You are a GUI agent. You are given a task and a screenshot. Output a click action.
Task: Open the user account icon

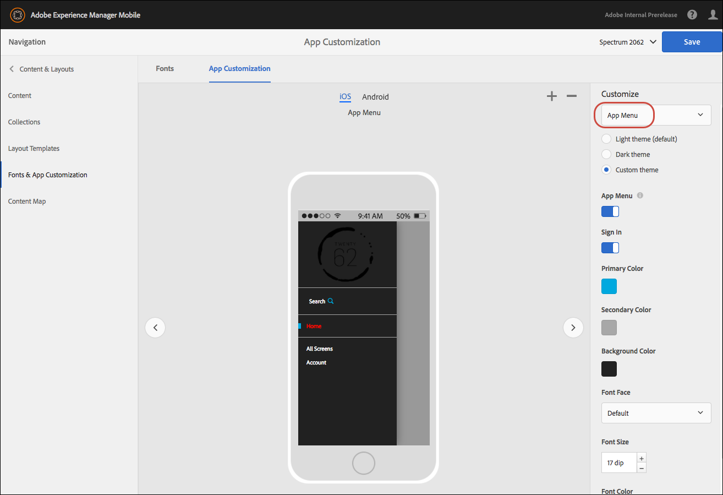[x=713, y=14]
